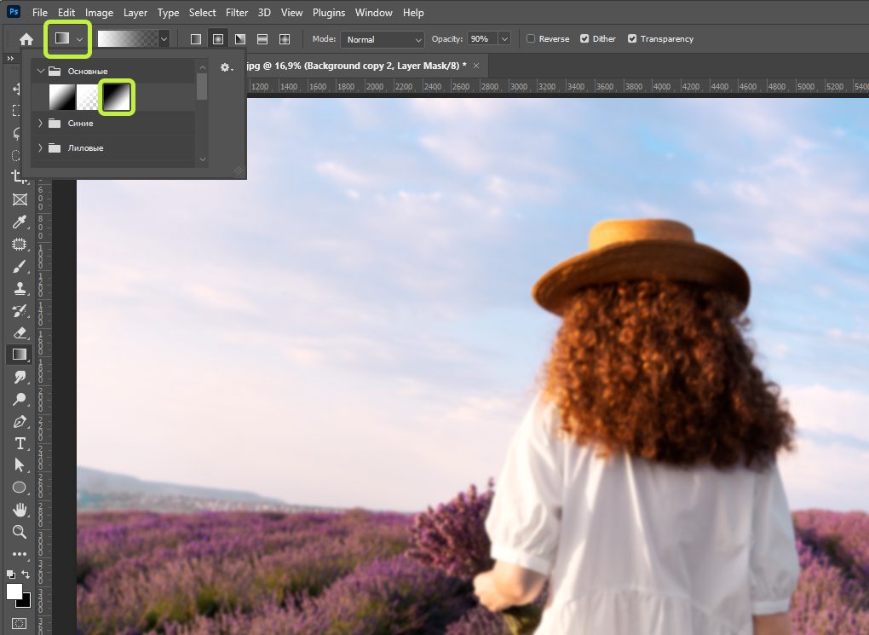Select the Eyedropper tool

(x=20, y=222)
